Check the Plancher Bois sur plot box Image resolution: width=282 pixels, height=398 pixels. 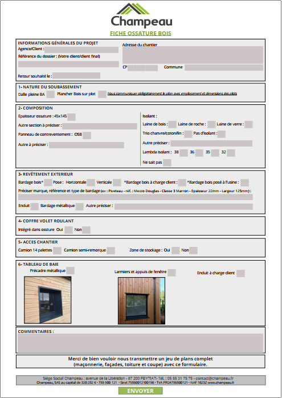coord(102,94)
